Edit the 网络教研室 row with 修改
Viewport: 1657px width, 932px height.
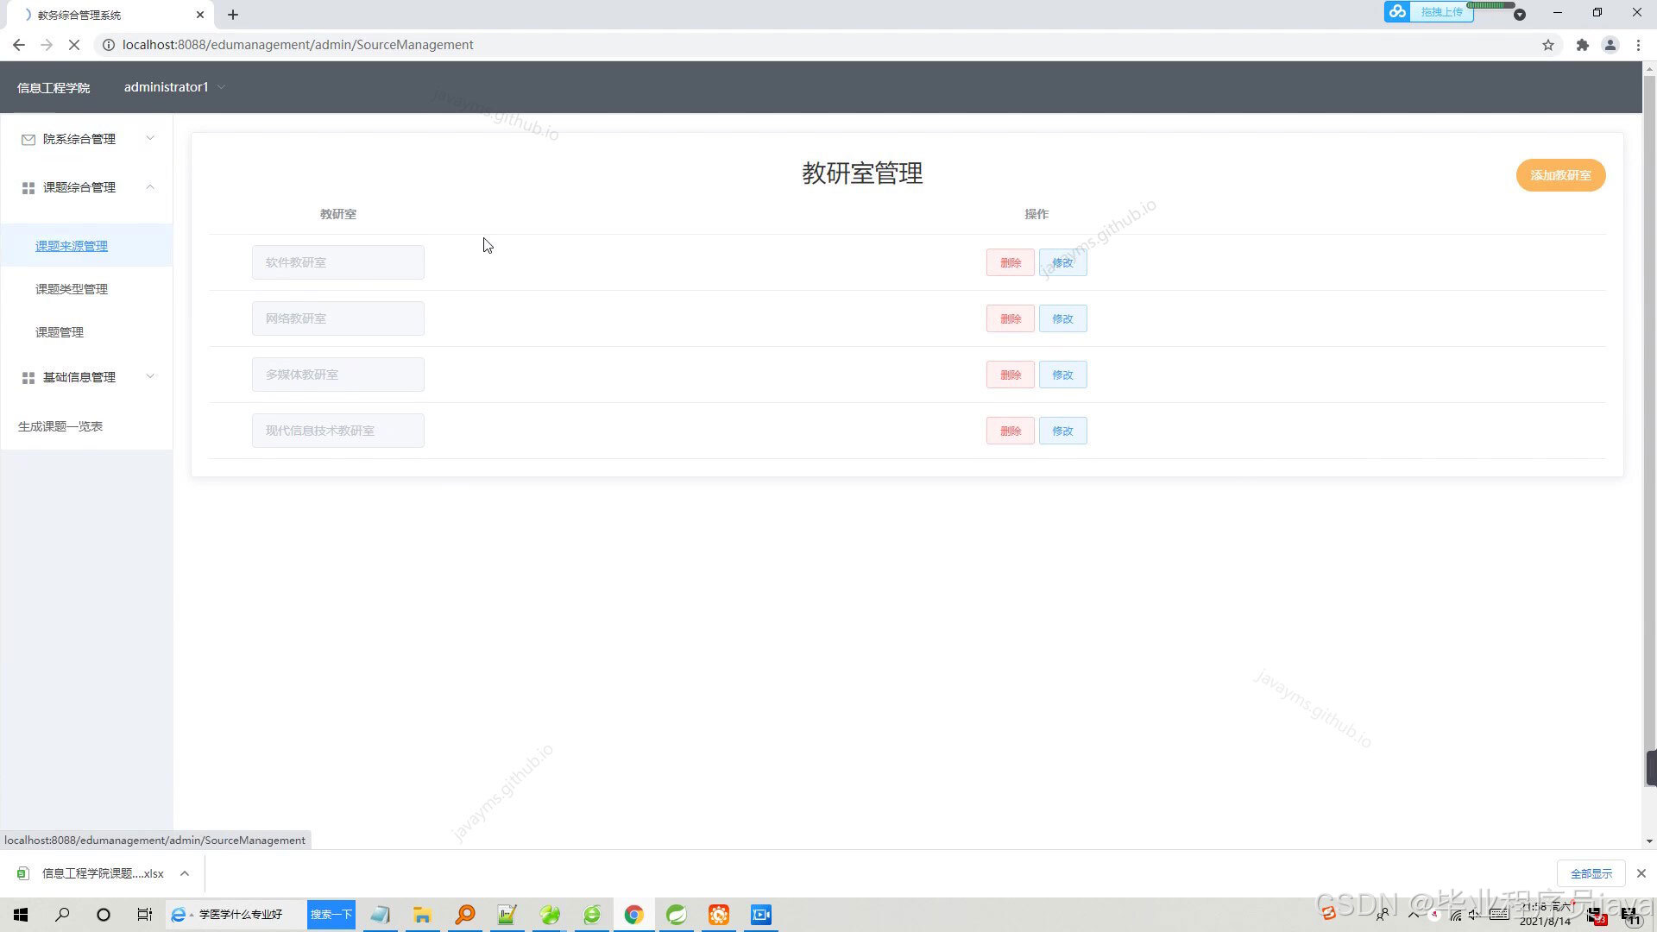1062,318
